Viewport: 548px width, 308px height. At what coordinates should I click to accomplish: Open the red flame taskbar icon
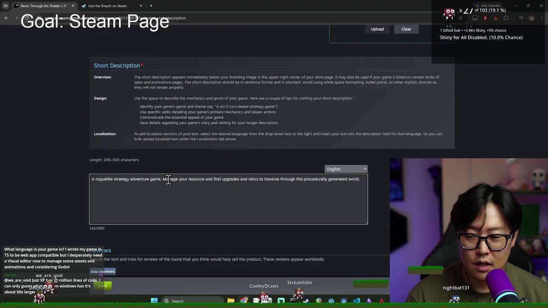coord(381,301)
